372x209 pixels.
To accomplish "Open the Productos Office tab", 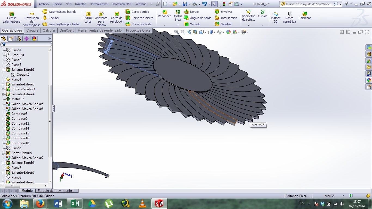I will coord(138,30).
